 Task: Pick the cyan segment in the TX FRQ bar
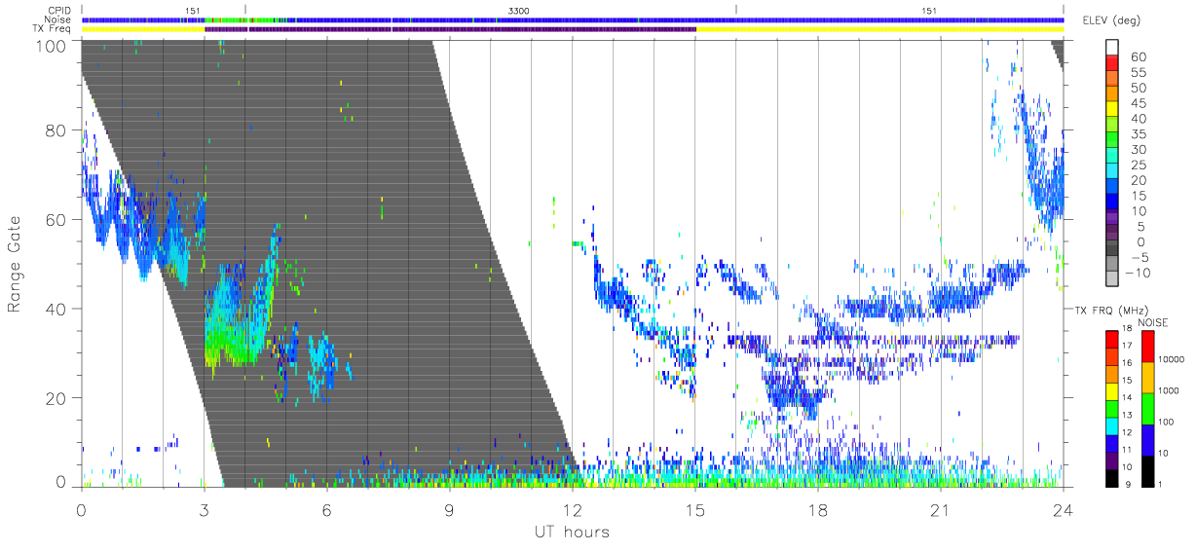[1111, 424]
